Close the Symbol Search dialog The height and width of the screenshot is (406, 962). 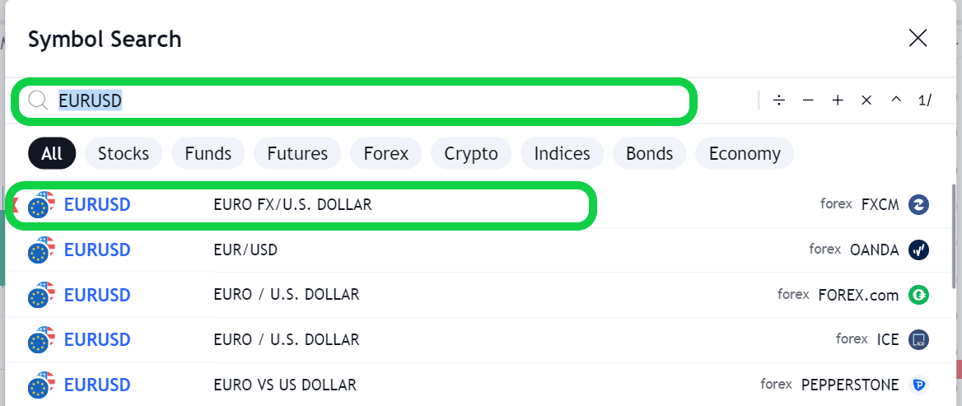coord(918,38)
